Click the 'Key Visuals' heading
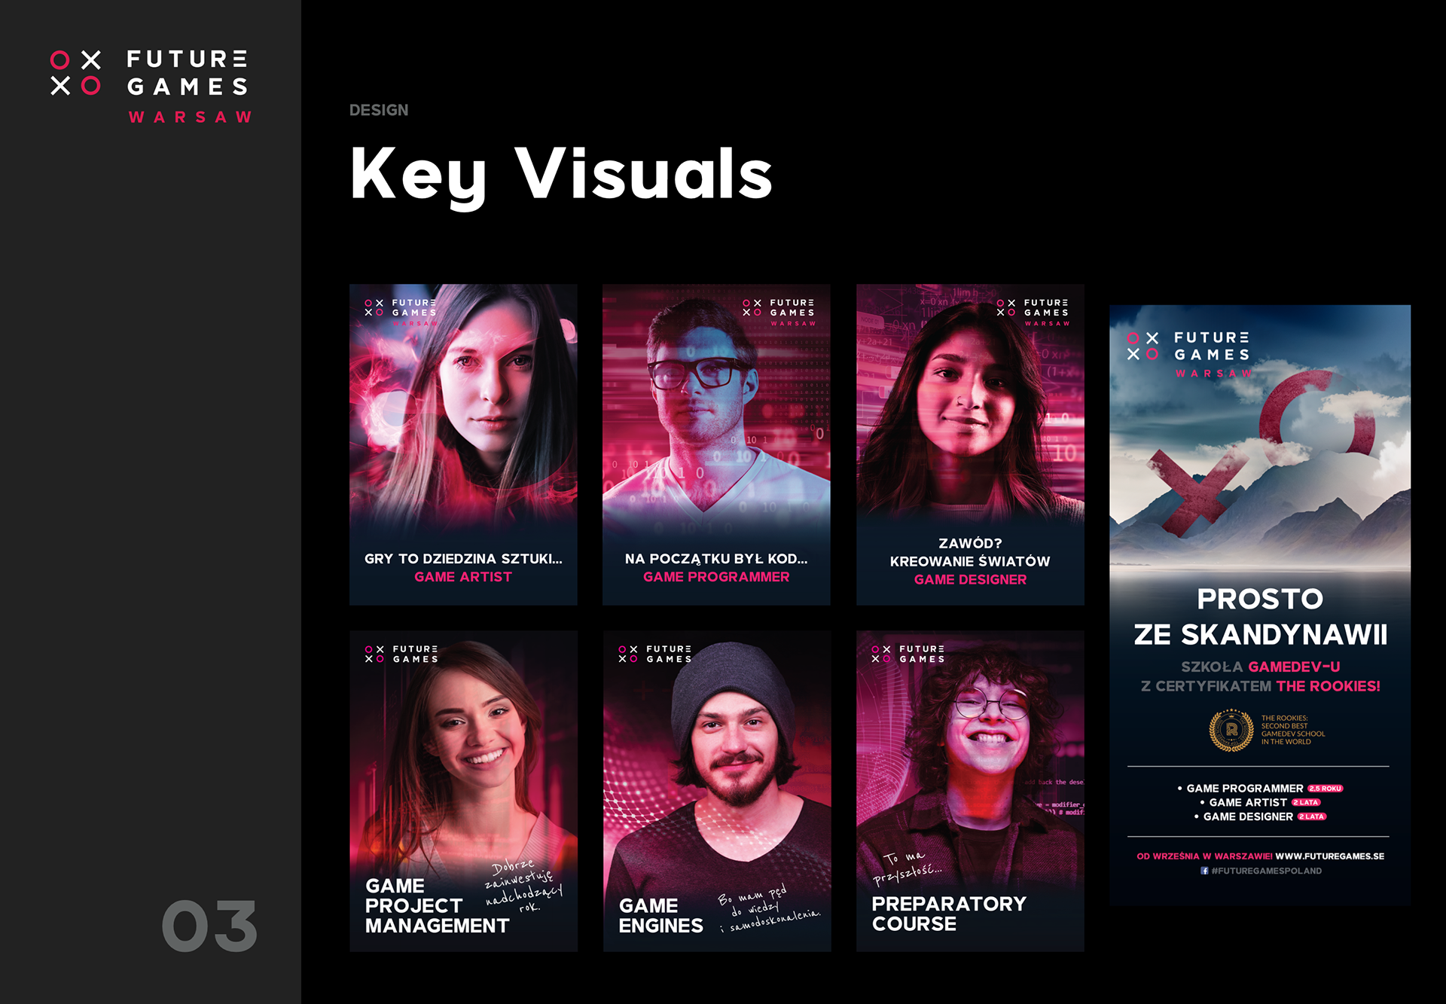This screenshot has width=1446, height=1004. point(561,175)
